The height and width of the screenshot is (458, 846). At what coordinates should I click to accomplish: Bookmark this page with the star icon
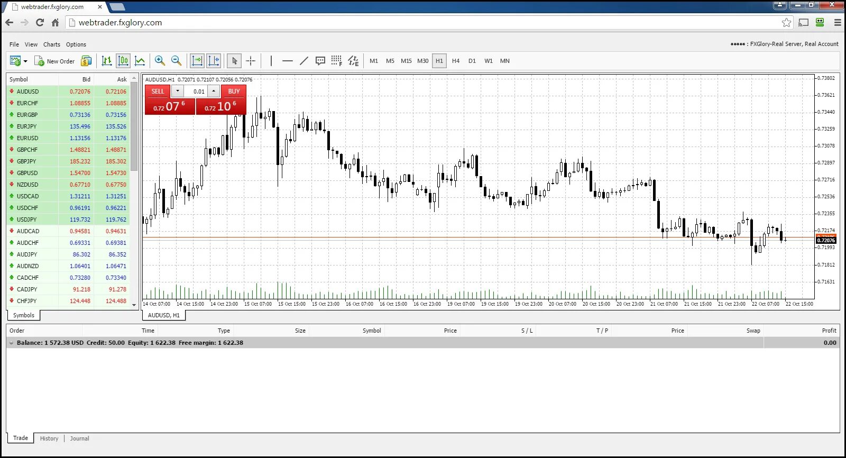point(787,22)
